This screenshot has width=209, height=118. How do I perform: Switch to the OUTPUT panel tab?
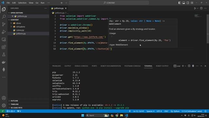[x=68, y=66]
